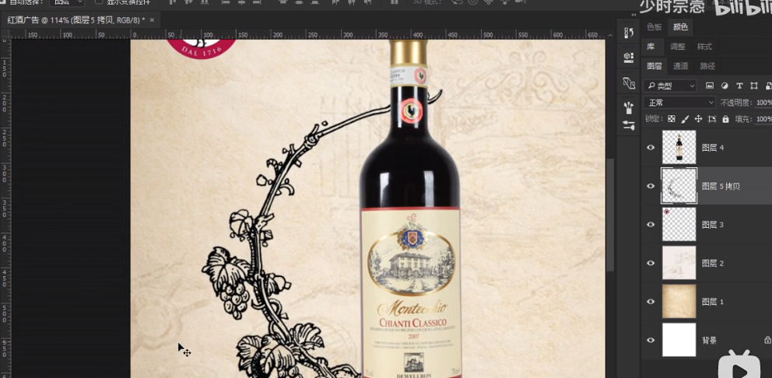
Task: Click the 填充 100% value field
Action: tap(763, 119)
